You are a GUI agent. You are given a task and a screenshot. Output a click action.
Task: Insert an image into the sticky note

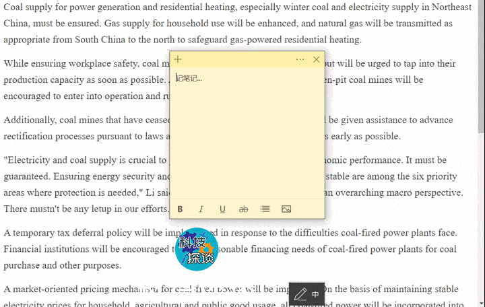click(286, 209)
